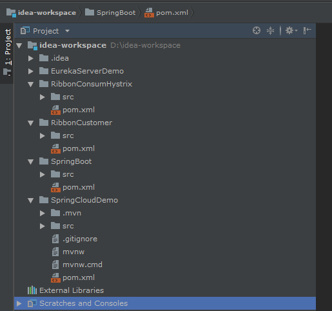Click the Hide Project panel icon
Screen dimensions: 332x311
pos(308,30)
